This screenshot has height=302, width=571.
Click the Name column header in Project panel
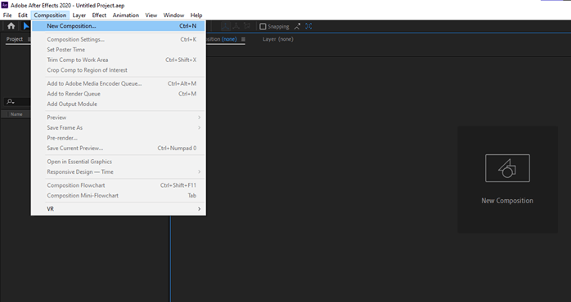coord(16,114)
